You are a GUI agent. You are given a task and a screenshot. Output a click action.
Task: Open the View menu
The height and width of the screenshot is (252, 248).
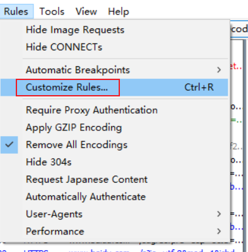[x=86, y=11]
